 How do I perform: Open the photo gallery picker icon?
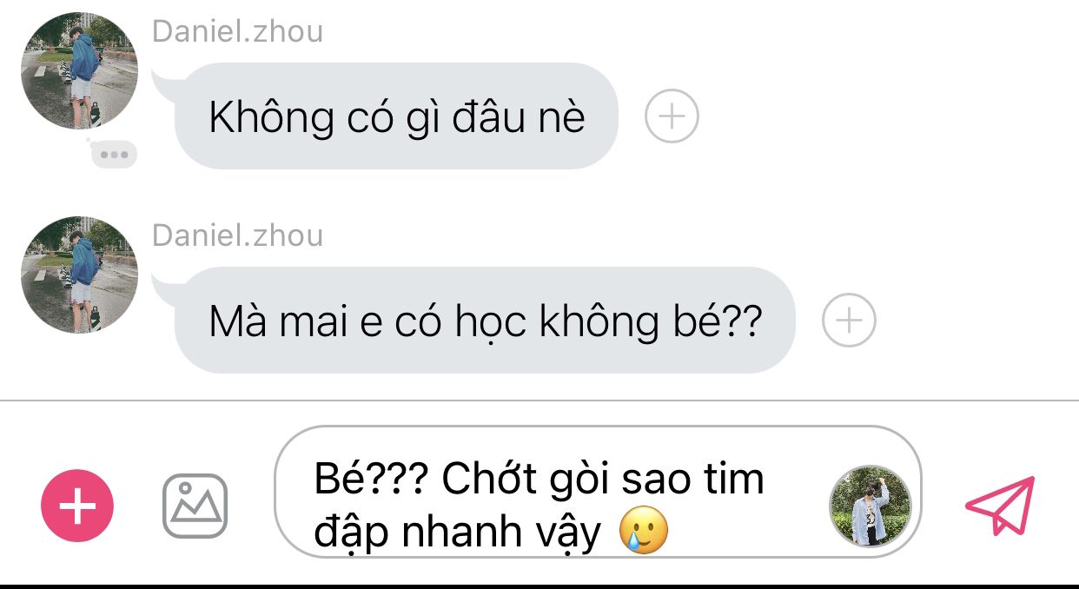point(195,506)
